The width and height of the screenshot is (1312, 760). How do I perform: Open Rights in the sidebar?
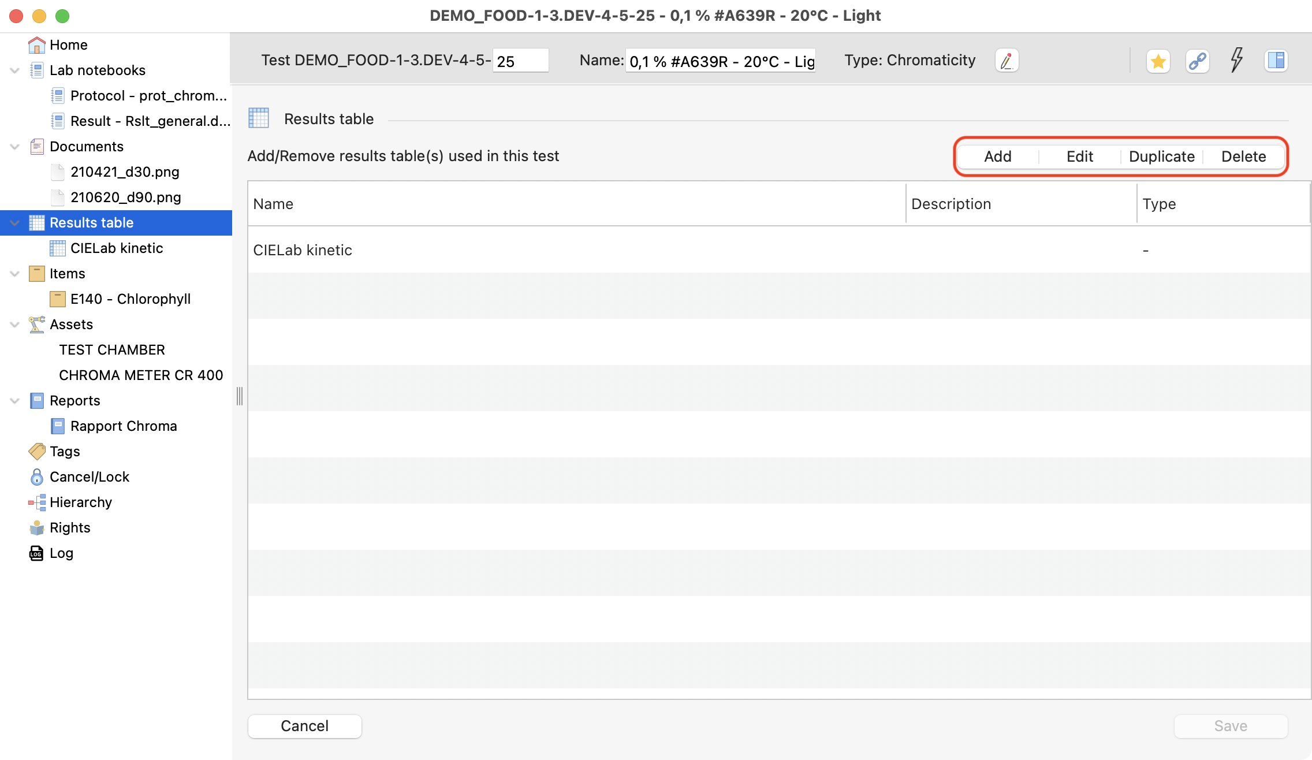tap(70, 528)
